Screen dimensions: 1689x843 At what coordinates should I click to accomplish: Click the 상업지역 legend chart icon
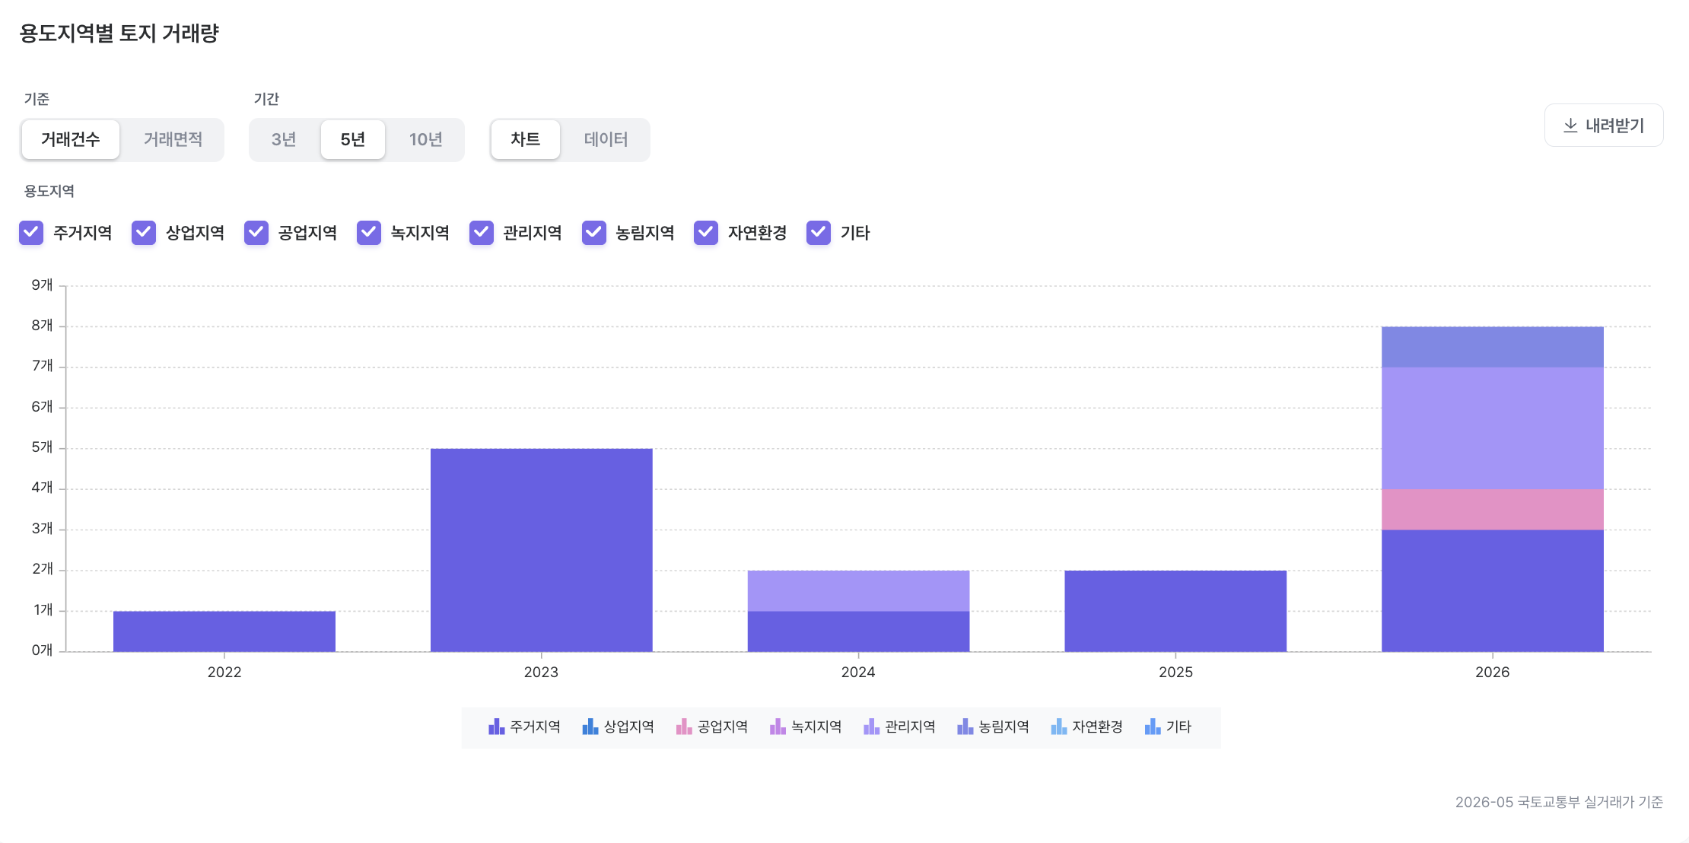[590, 727]
